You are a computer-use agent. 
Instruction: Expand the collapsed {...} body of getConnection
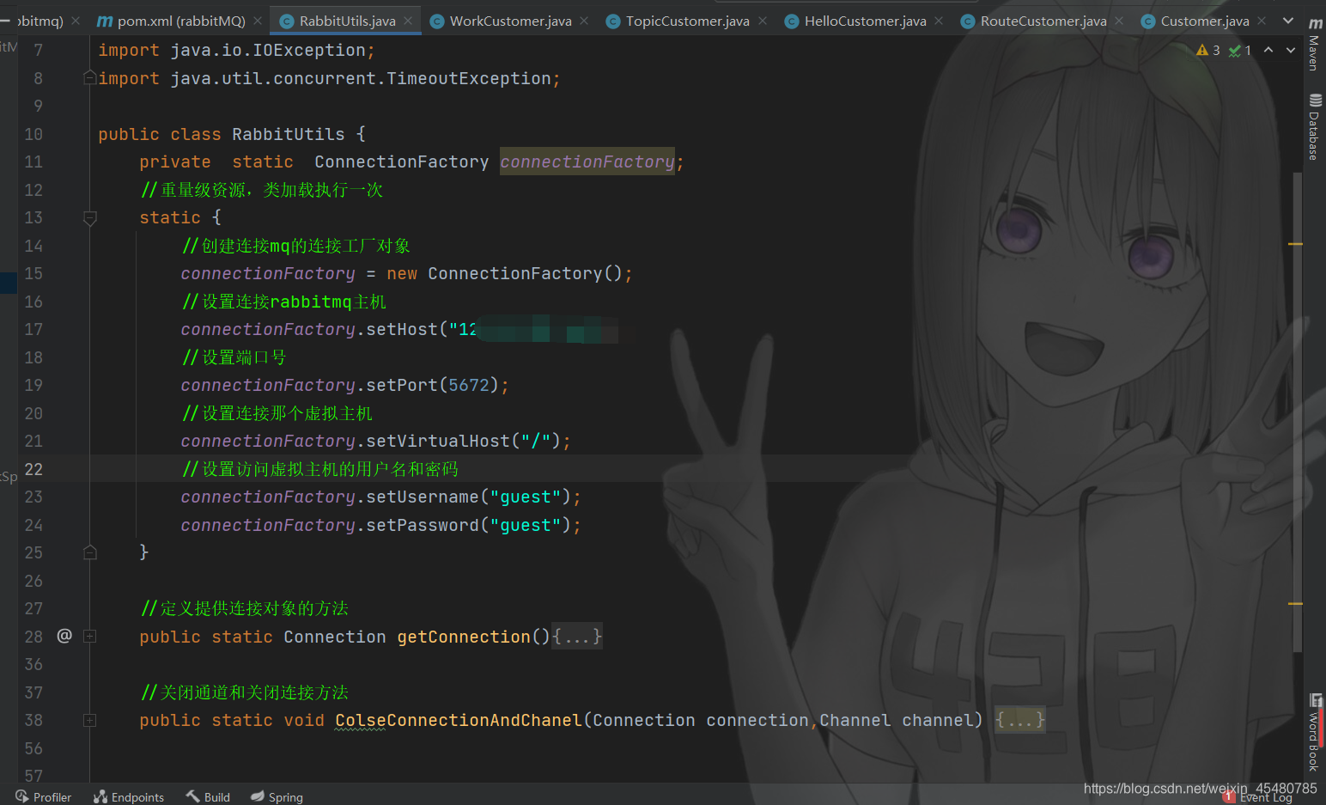coord(577,637)
